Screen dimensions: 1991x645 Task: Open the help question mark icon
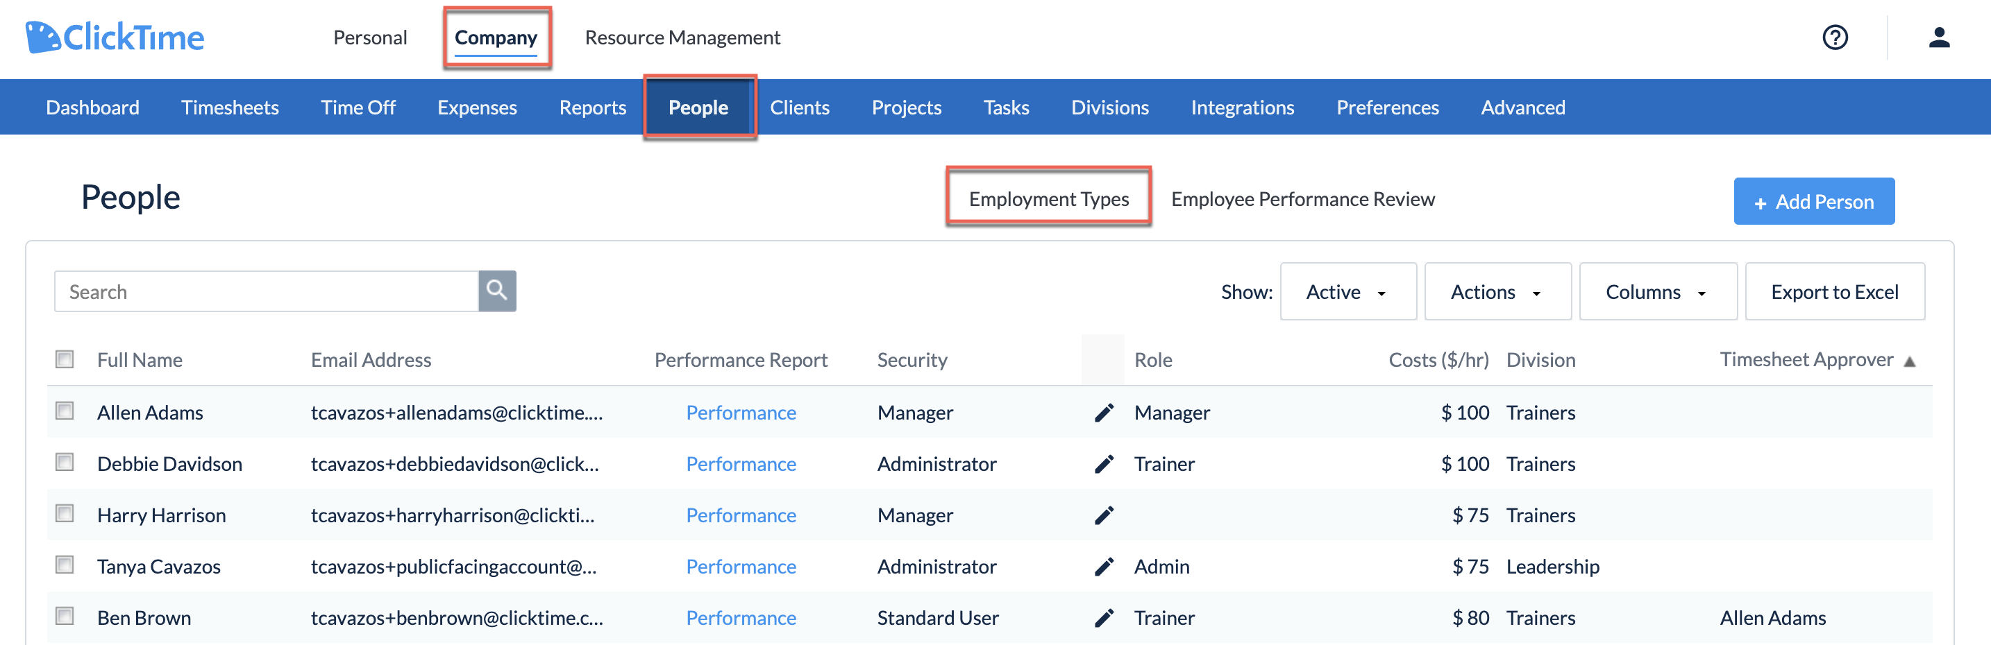click(1835, 37)
